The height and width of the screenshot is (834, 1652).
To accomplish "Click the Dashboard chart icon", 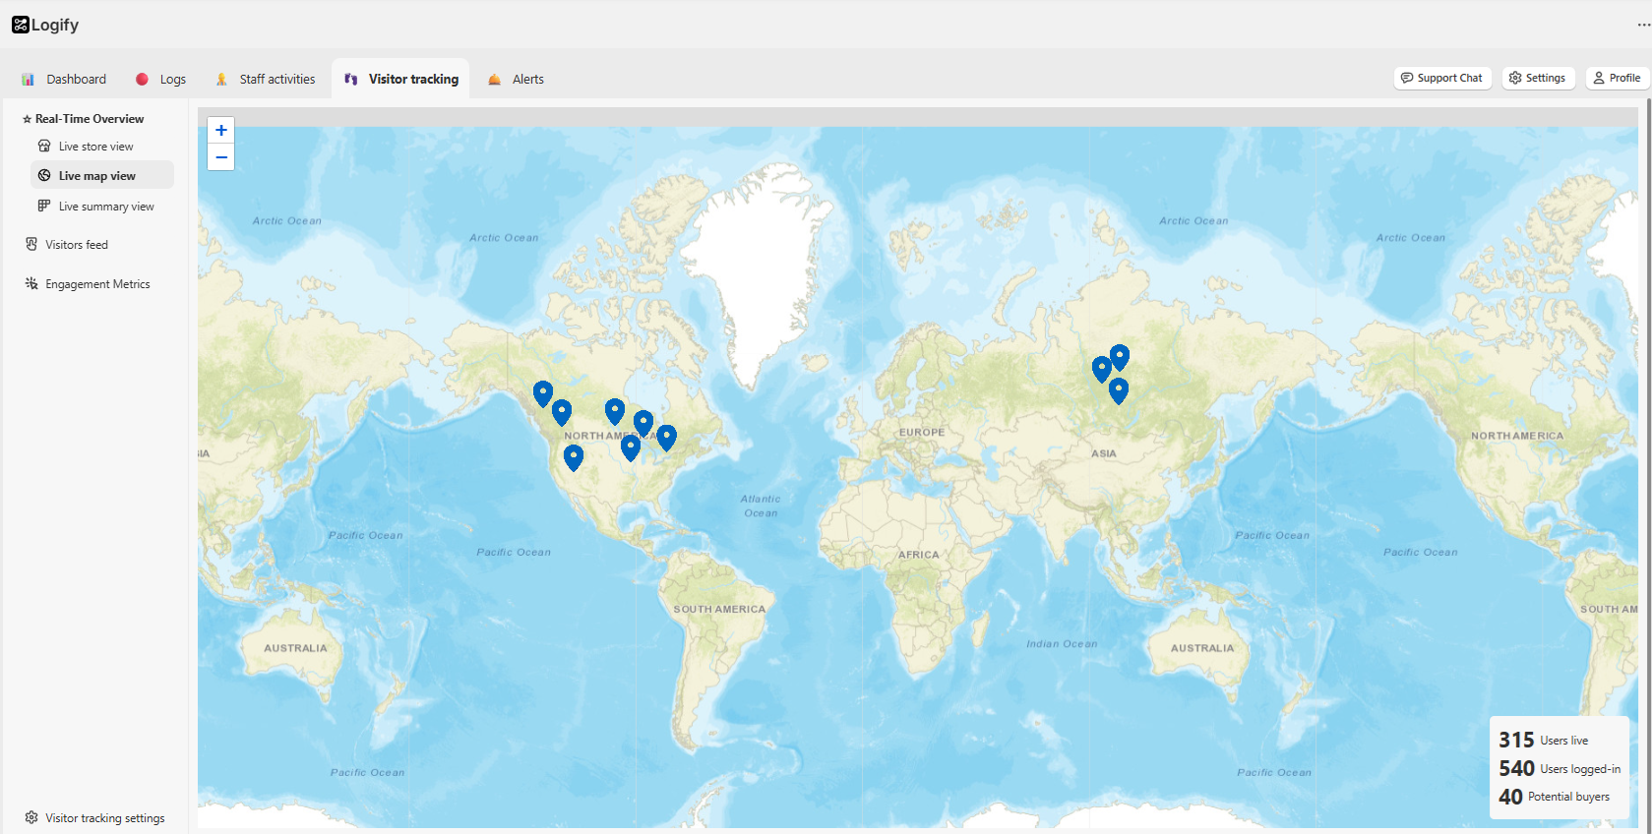I will 29,79.
